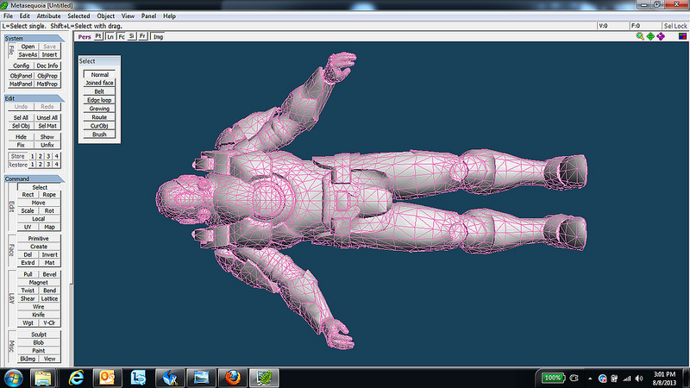Choose CurObj selection mode
690x388 pixels.
click(99, 126)
